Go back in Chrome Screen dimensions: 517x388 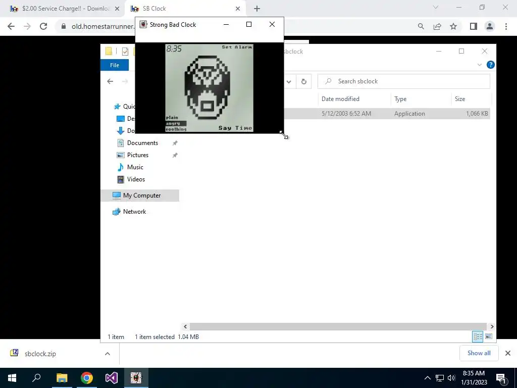(11, 26)
